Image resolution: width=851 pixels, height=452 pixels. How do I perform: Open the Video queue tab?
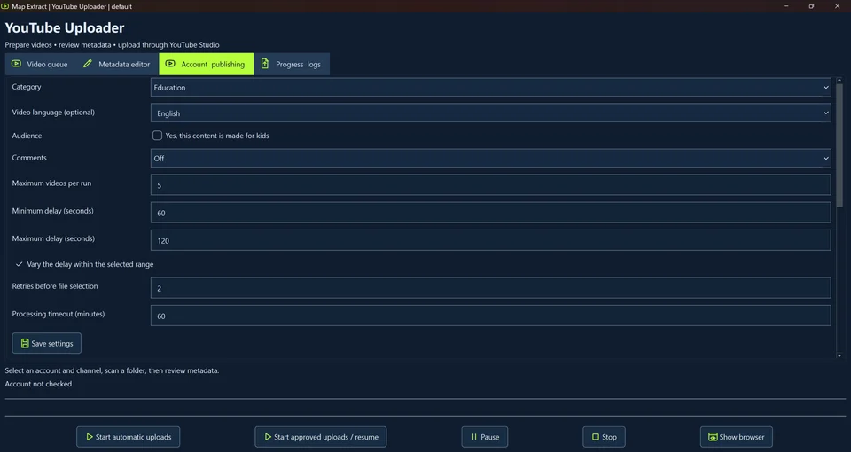point(40,64)
